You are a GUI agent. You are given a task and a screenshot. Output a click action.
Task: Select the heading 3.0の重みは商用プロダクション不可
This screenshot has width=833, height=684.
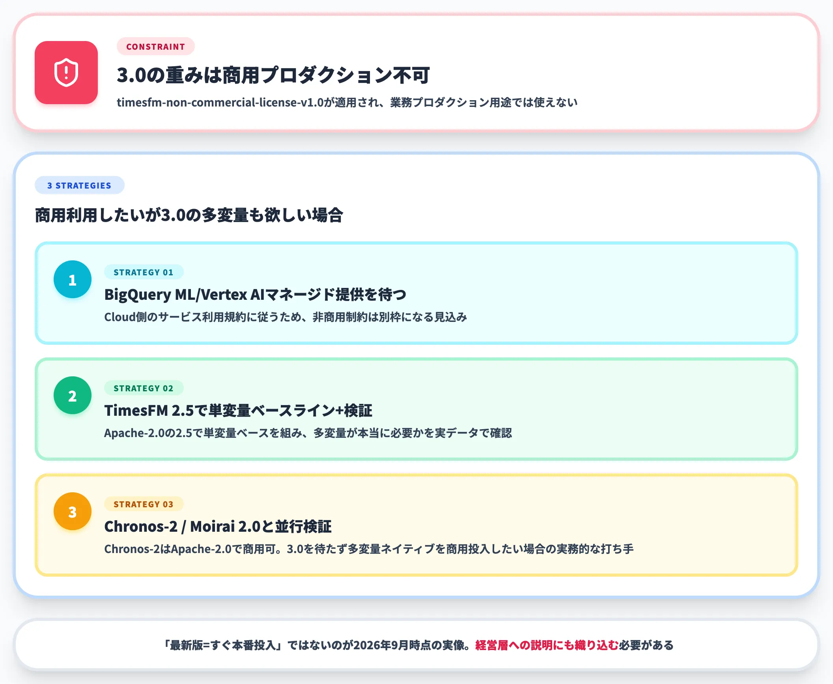273,75
